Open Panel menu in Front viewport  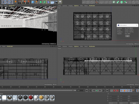86,47
